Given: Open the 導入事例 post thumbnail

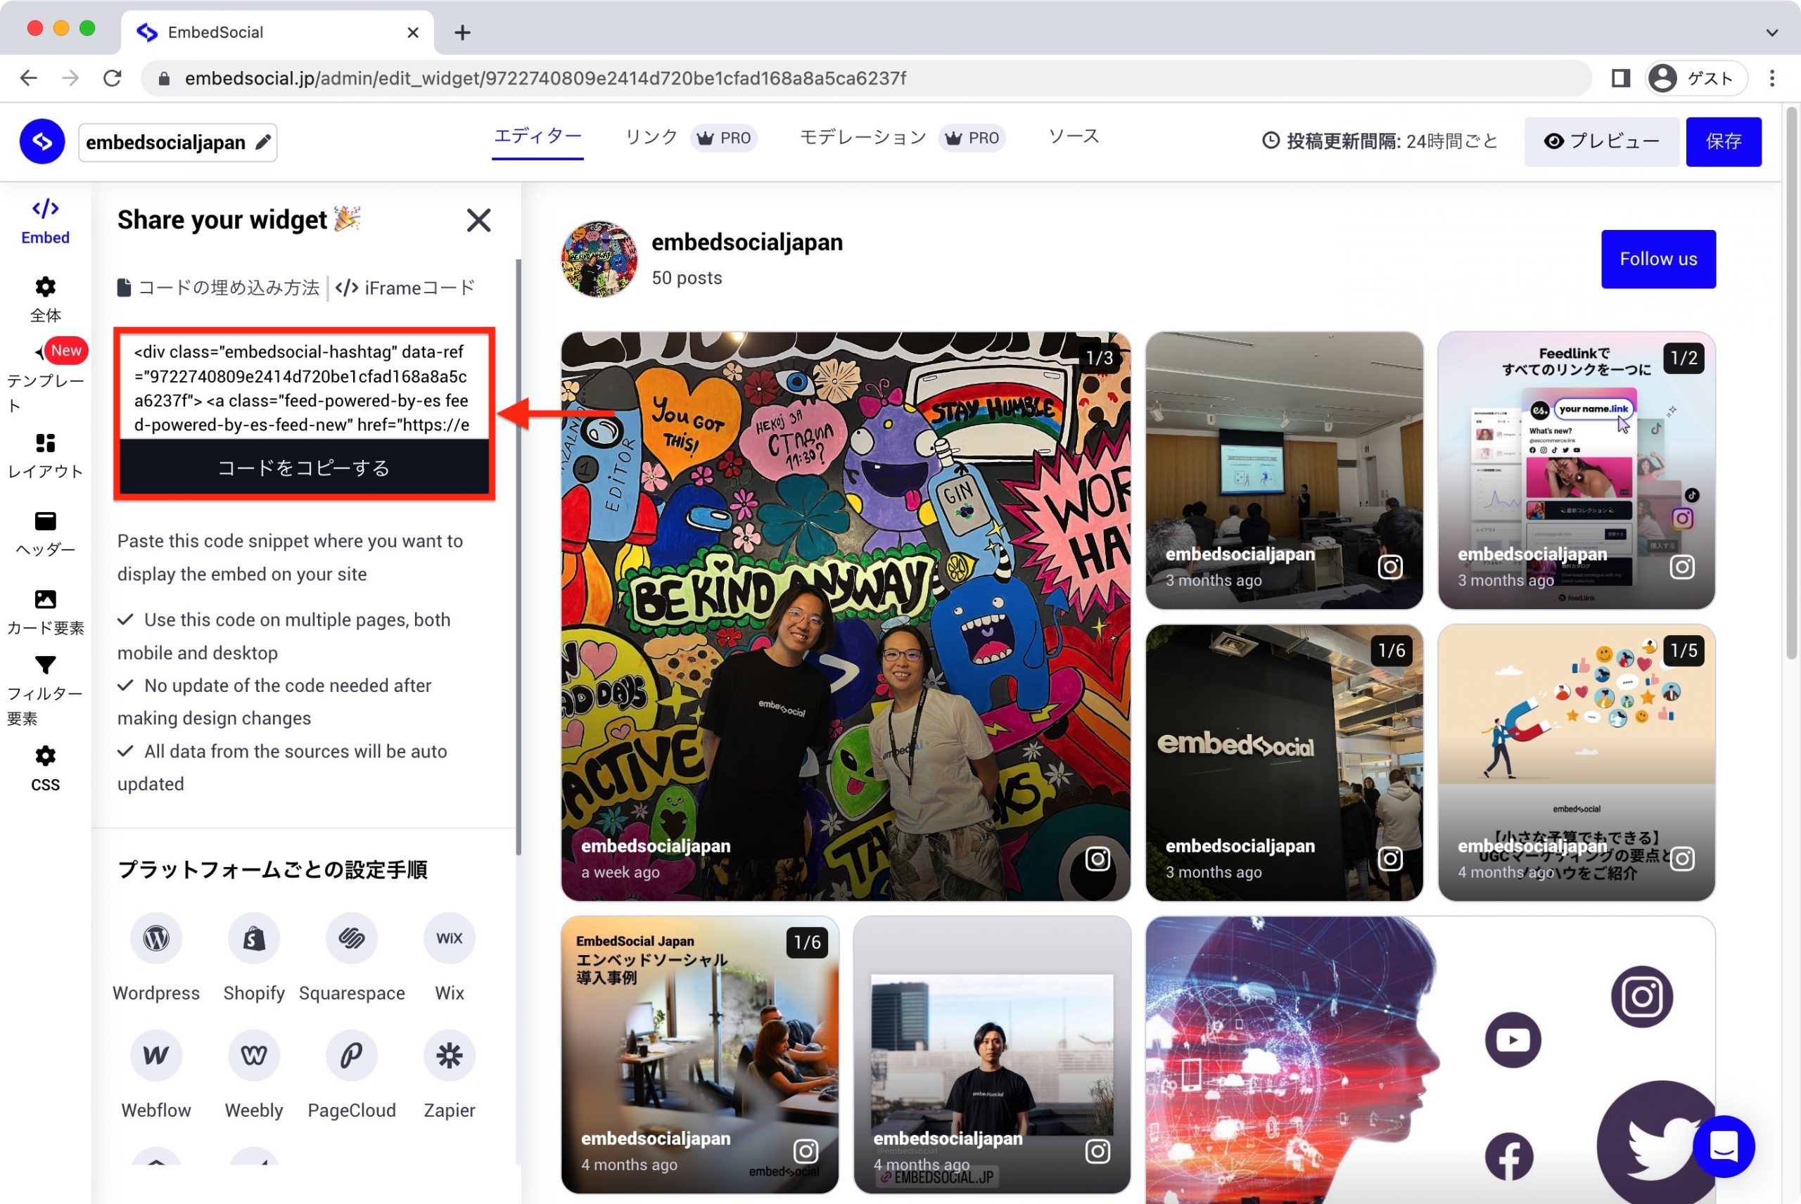Looking at the screenshot, I should tap(700, 1054).
